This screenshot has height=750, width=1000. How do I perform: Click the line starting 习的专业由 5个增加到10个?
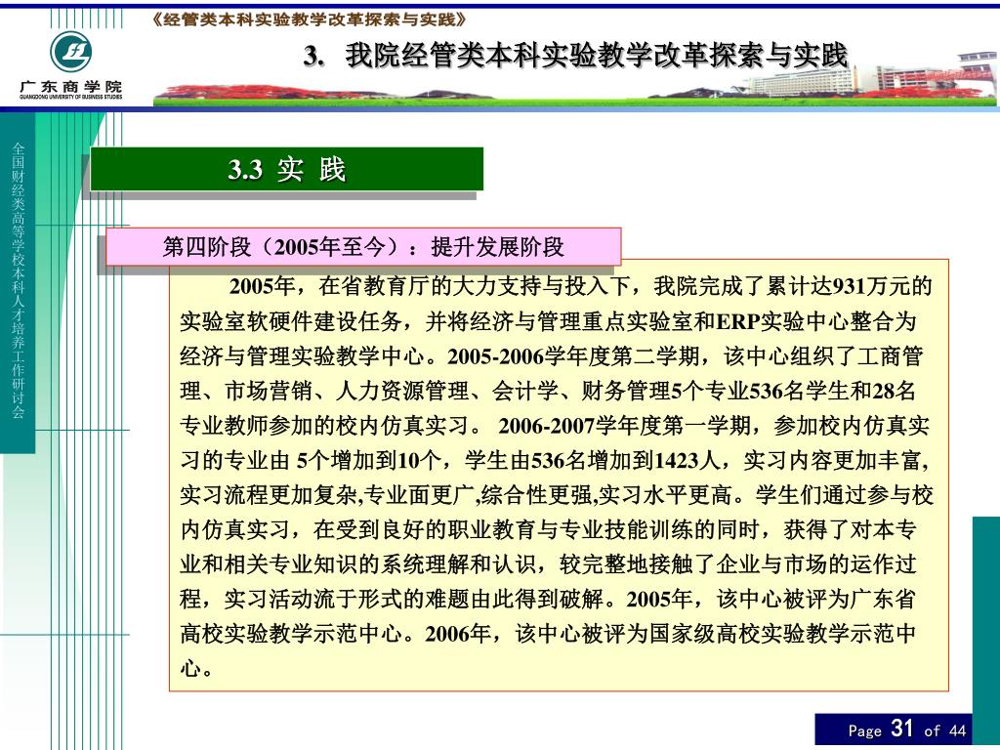555,460
